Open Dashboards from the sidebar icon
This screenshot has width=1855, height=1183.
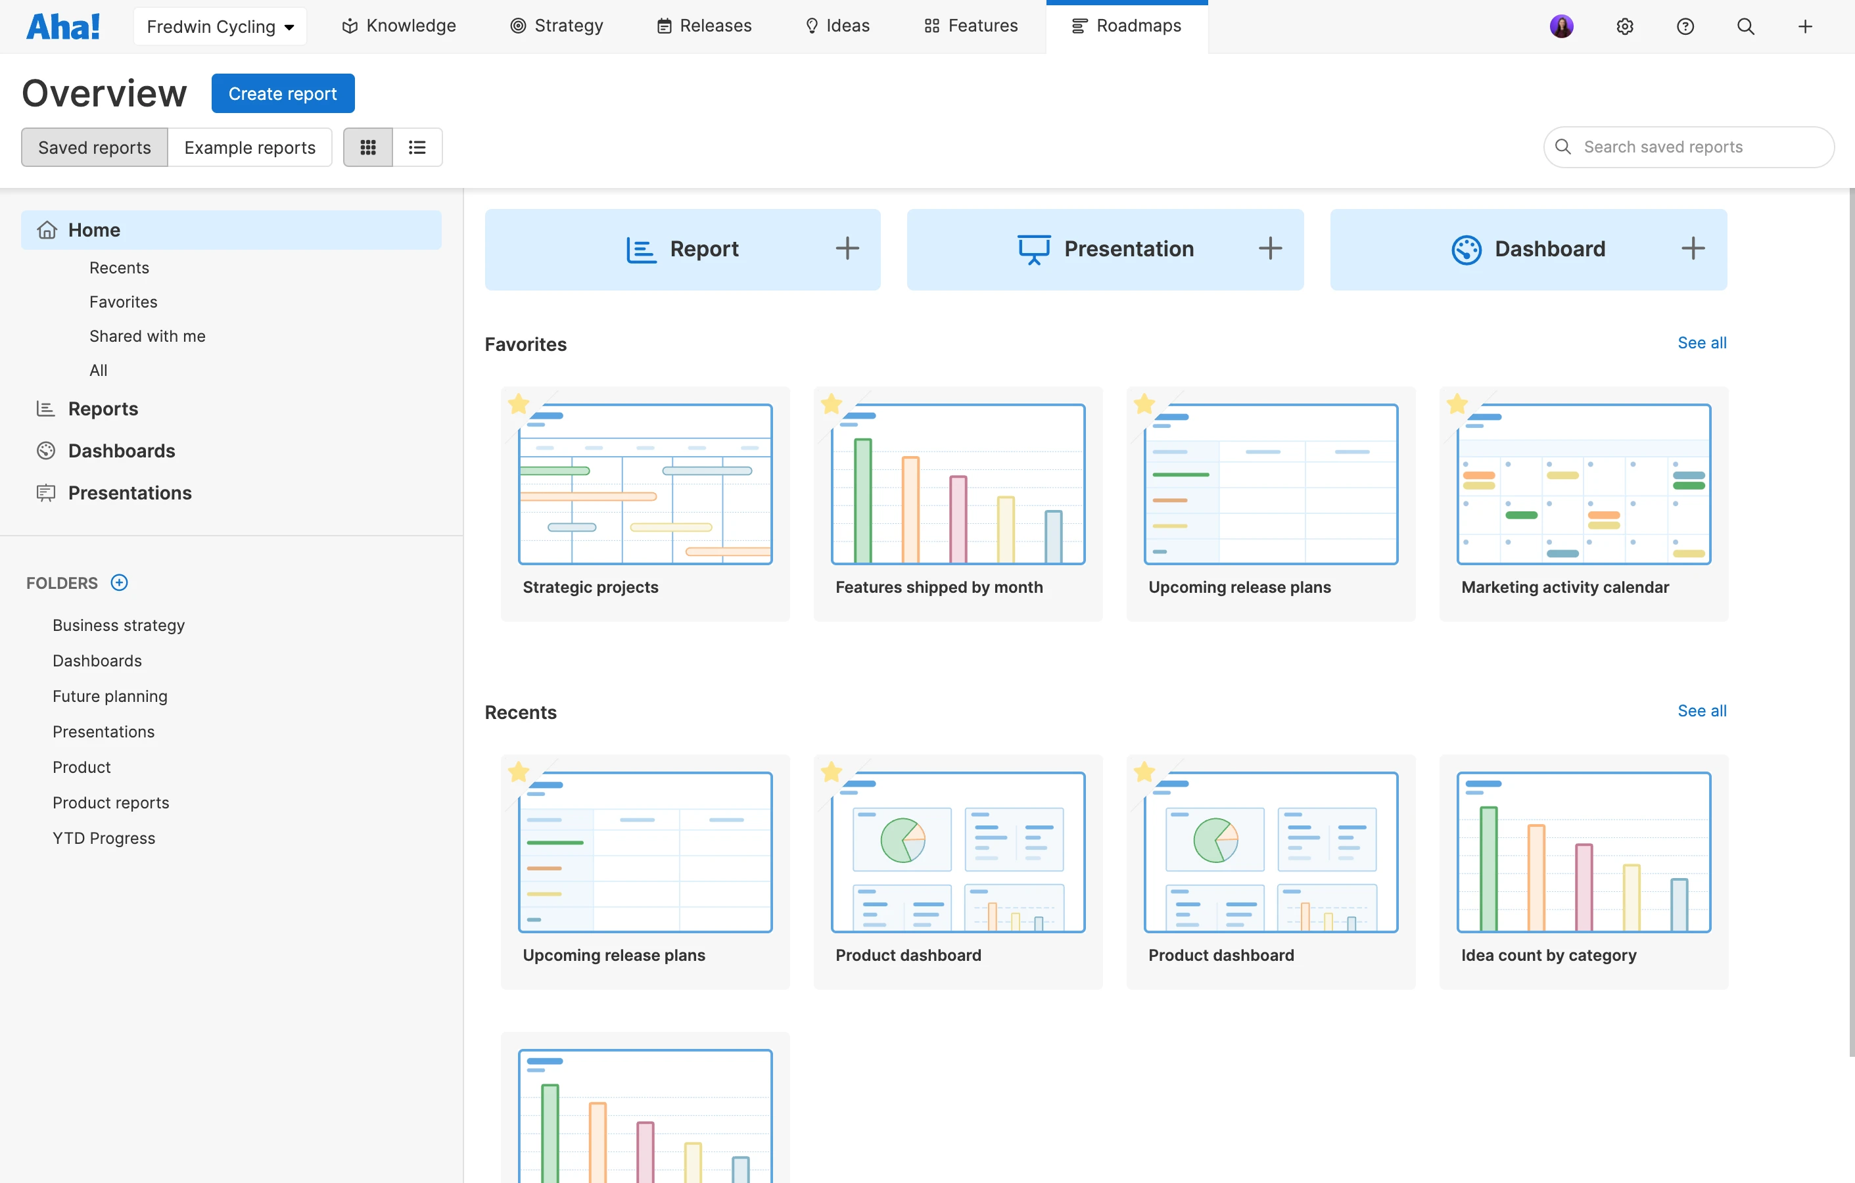[45, 451]
